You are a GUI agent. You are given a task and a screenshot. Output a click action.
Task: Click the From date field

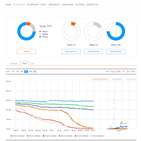click(x=116, y=72)
